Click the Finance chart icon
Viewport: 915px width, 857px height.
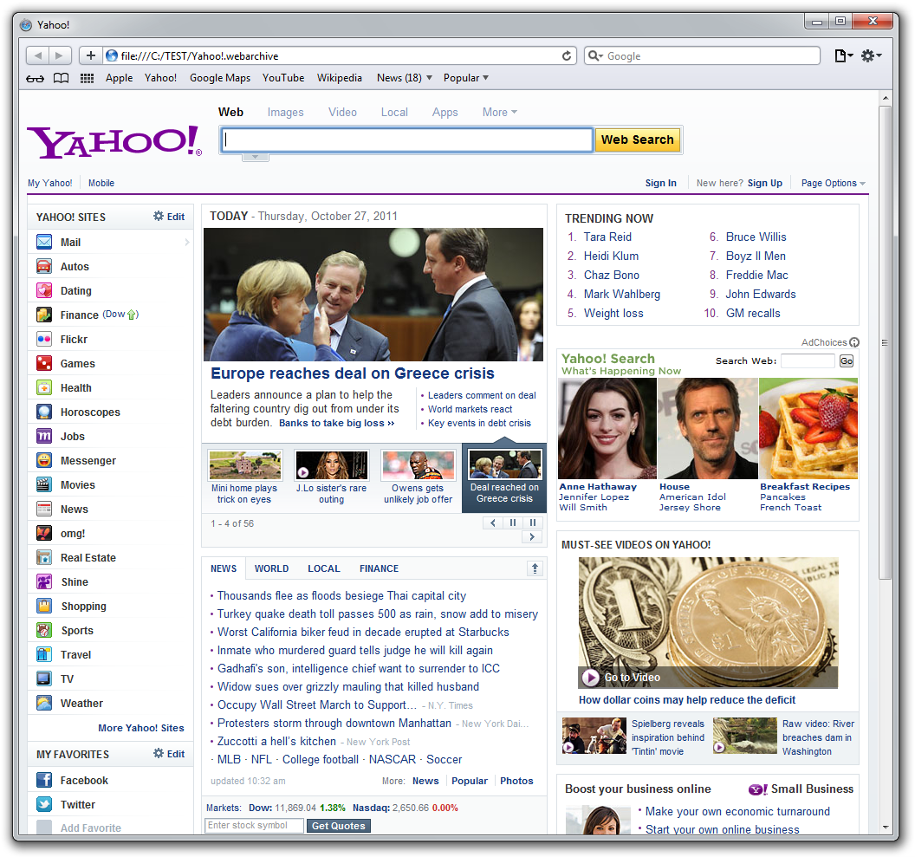pos(44,315)
